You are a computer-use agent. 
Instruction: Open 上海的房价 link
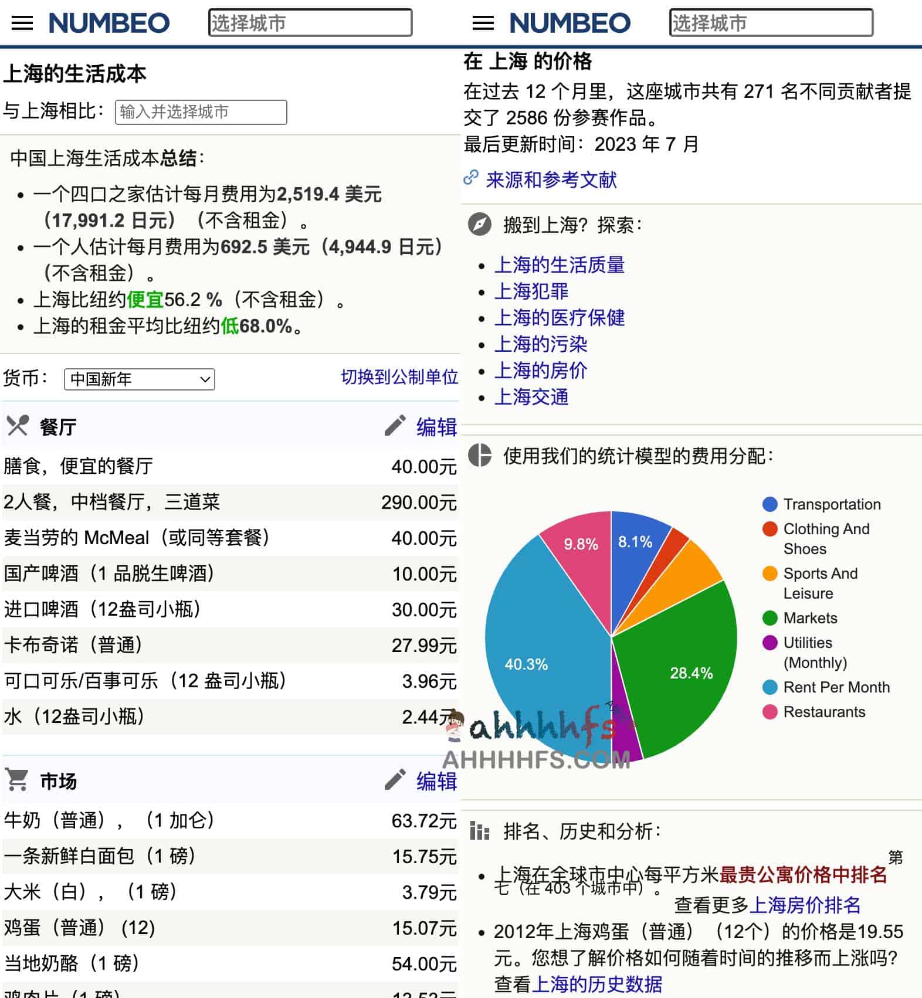point(541,371)
